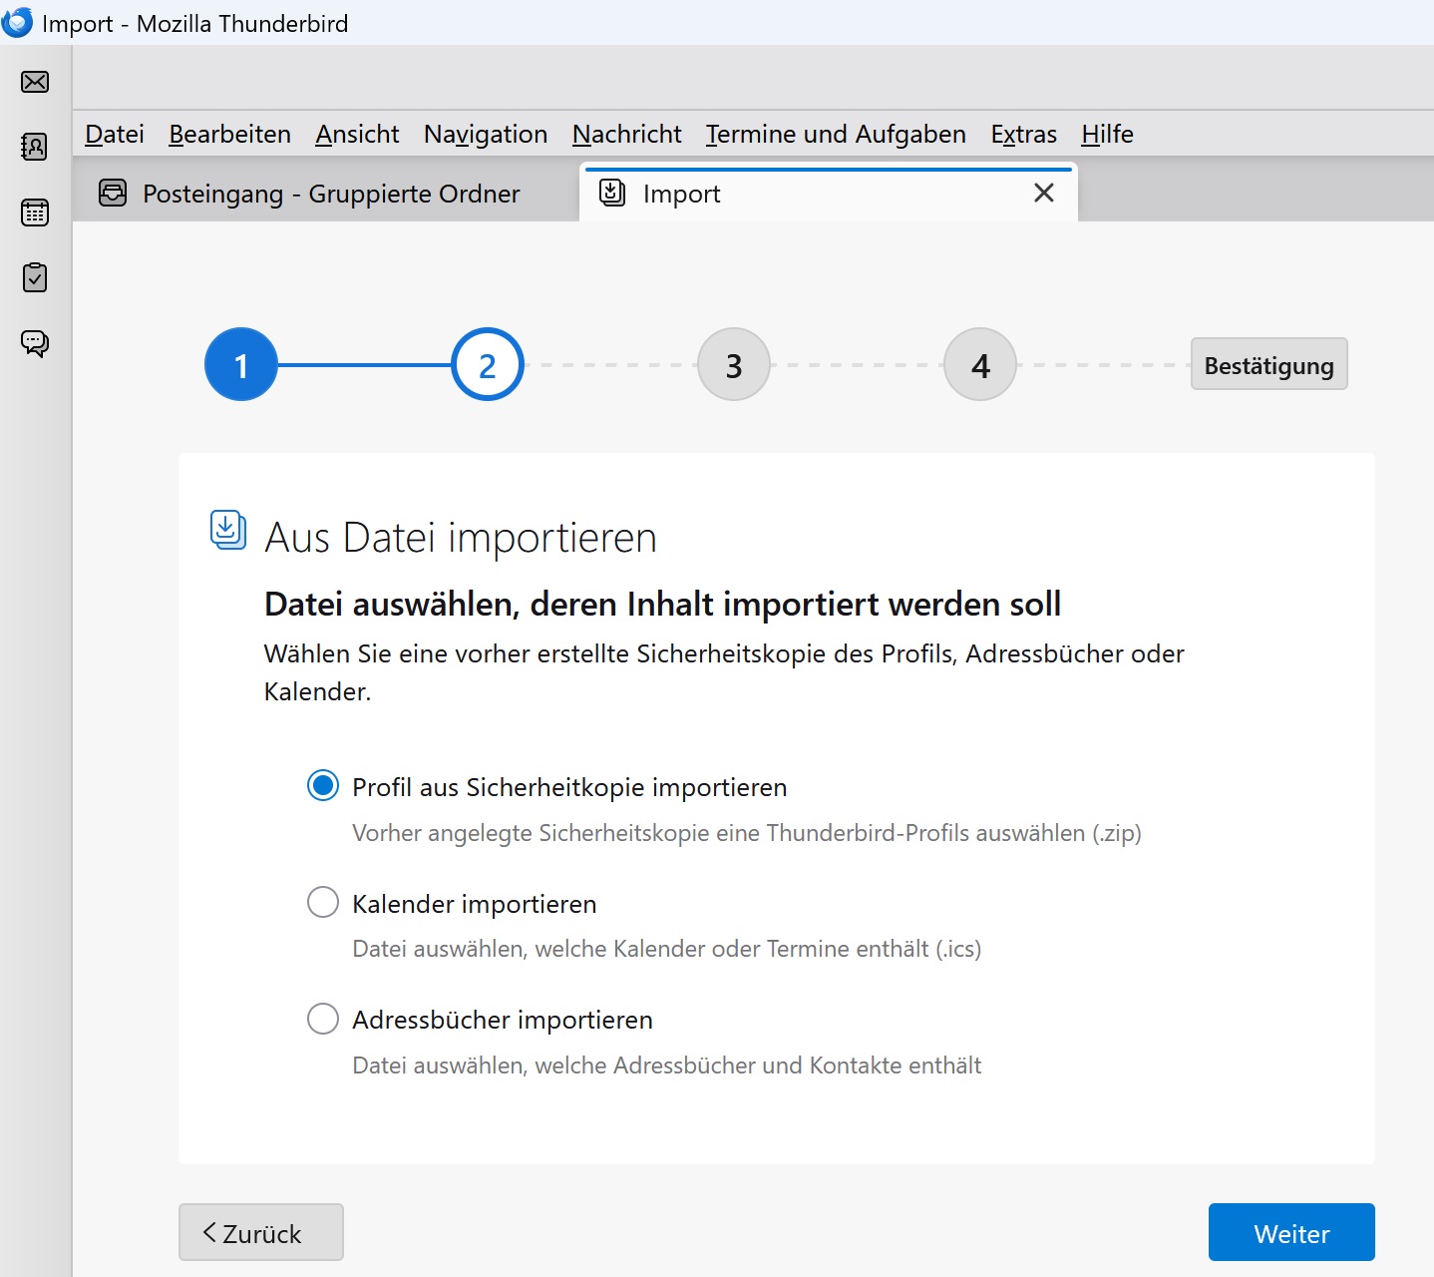The width and height of the screenshot is (1434, 1277).
Task: Select 'Kalender importieren' radio option
Action: (323, 903)
